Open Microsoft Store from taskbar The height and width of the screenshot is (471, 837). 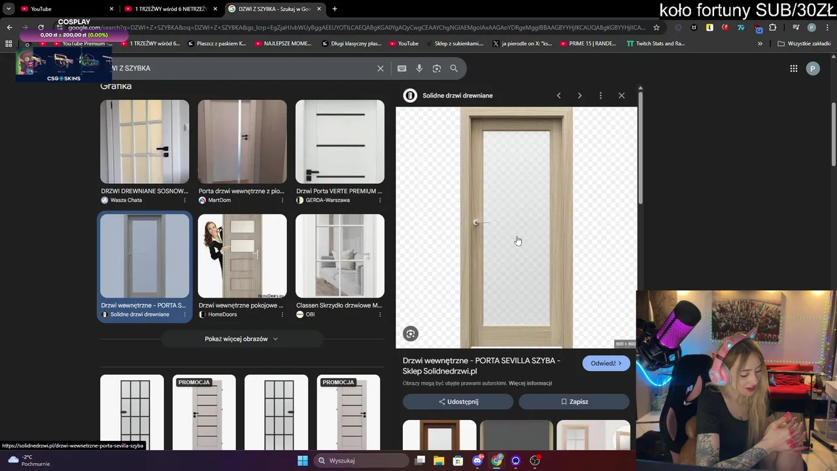click(458, 461)
